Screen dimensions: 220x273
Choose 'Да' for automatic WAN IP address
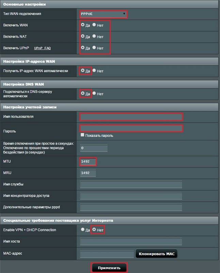click(x=83, y=71)
